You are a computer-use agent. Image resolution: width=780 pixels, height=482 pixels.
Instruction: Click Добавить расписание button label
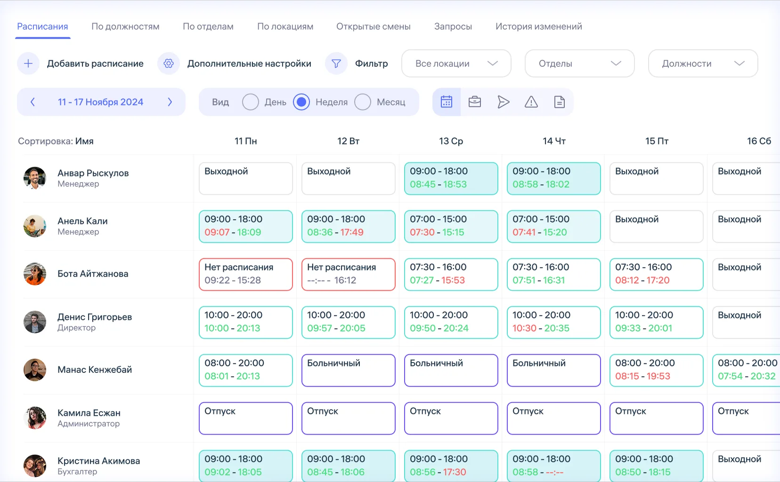[x=95, y=63]
